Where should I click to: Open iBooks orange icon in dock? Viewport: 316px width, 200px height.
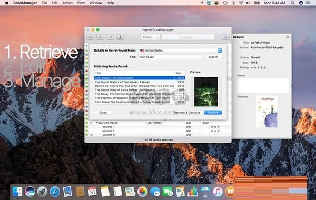click(x=230, y=192)
